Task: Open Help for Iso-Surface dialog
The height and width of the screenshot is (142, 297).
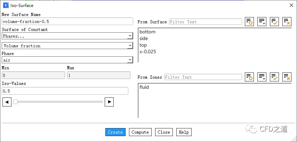Action: pos(184,132)
